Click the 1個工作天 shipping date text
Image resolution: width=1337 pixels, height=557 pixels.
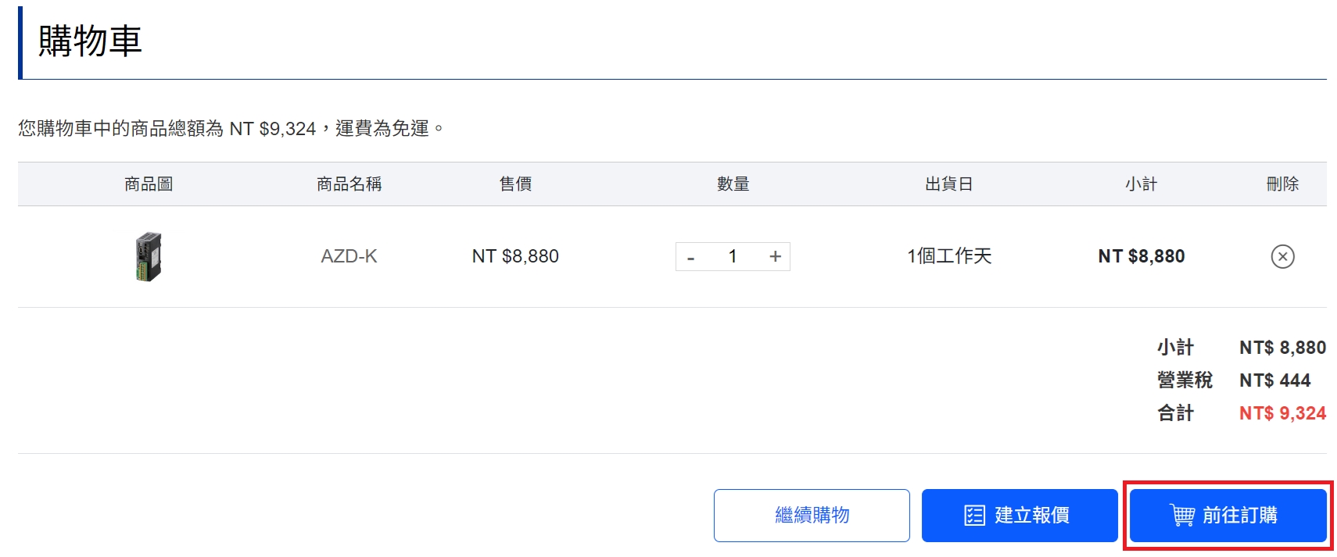949,256
